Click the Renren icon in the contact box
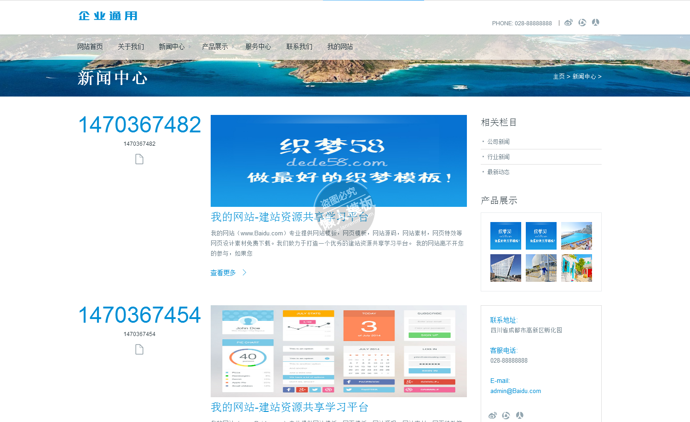Viewport: 690px width, 422px height. pos(520,416)
